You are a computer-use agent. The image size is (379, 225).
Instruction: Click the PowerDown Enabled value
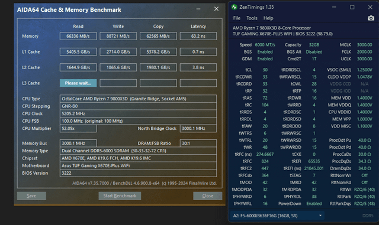pos(314,204)
